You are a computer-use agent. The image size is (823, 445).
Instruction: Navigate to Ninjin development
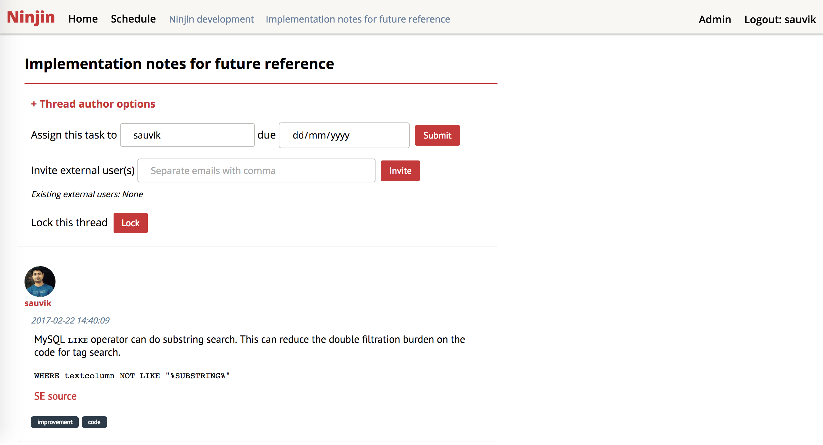click(x=211, y=19)
